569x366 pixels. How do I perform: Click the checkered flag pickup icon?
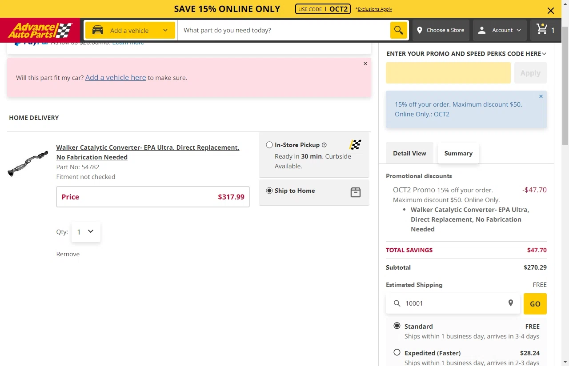(355, 144)
